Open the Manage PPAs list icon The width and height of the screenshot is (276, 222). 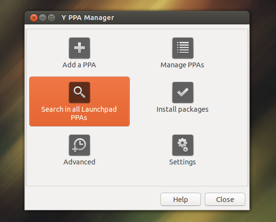(183, 48)
